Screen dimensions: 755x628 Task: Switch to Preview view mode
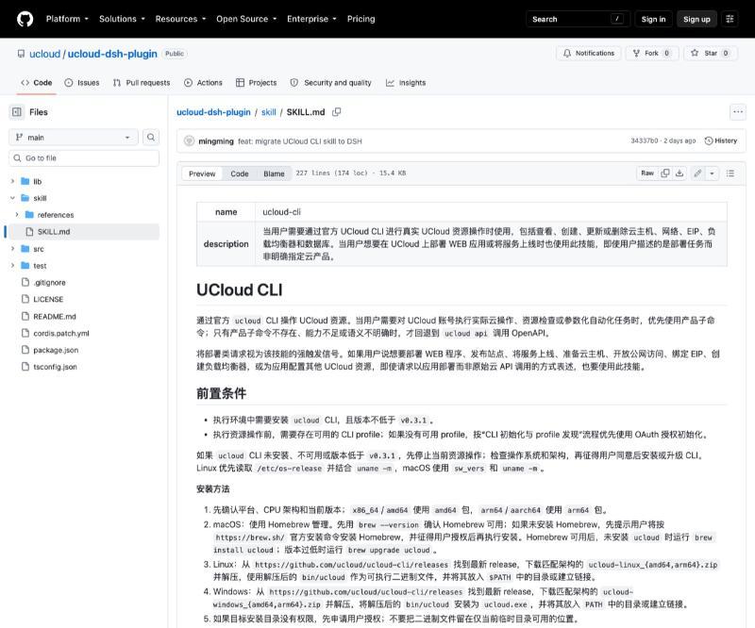pyautogui.click(x=202, y=174)
